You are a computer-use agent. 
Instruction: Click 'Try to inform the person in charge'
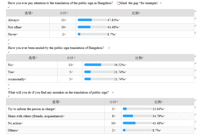[31, 109]
